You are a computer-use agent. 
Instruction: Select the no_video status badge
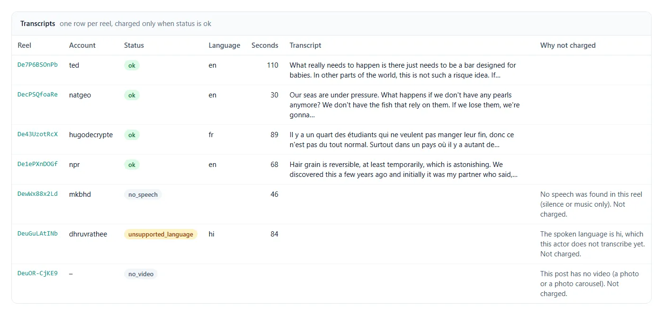141,274
